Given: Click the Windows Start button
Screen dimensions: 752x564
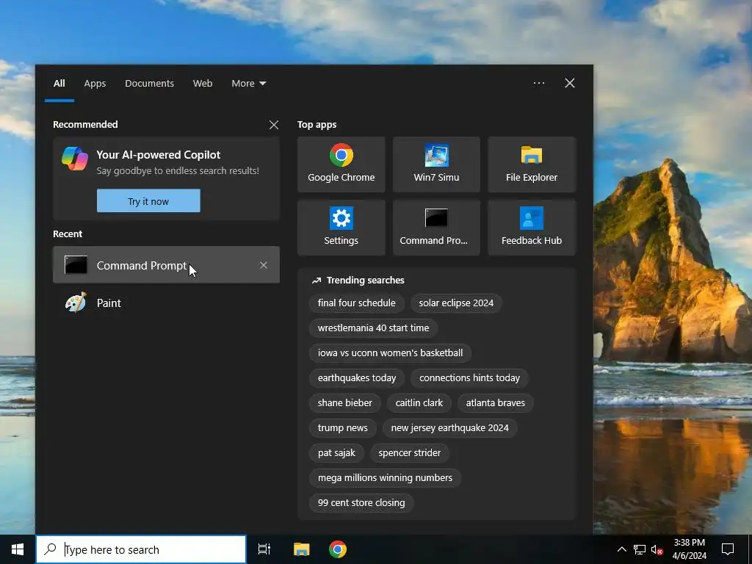Looking at the screenshot, I should pyautogui.click(x=18, y=549).
